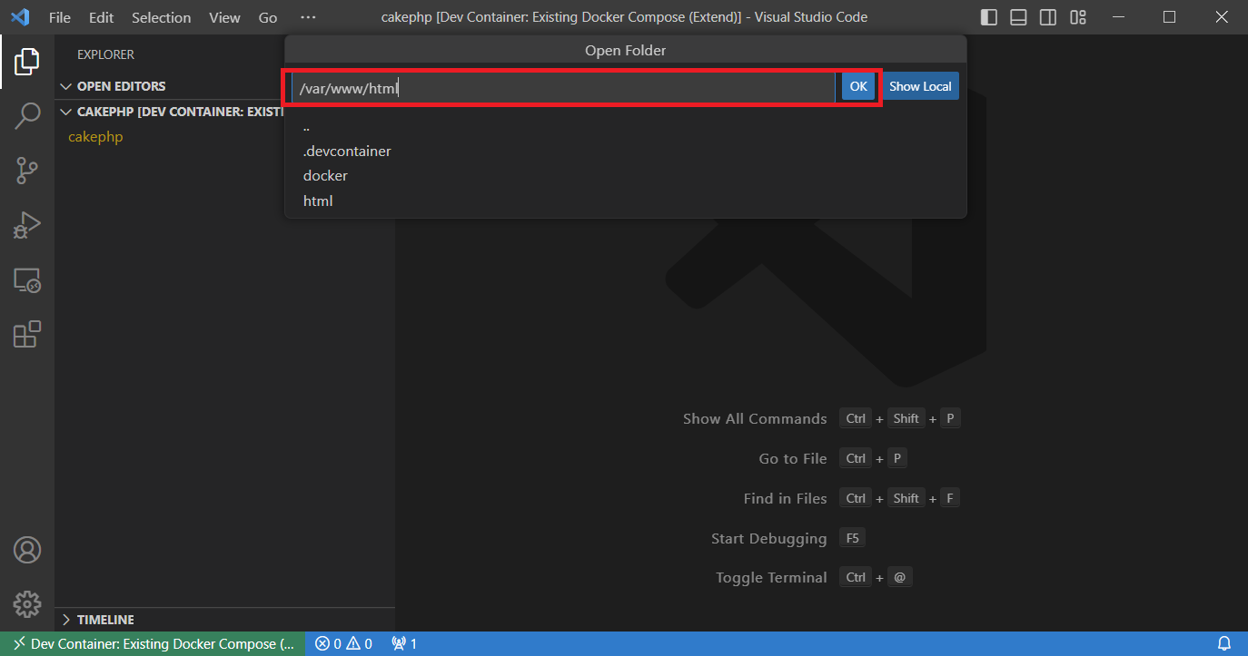This screenshot has height=656, width=1248.
Task: Click the Show Local button
Action: pos(920,85)
